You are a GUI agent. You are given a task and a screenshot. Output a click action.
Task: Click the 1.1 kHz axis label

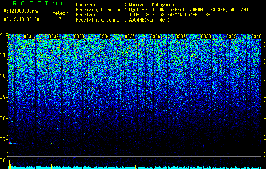tap(4, 55)
